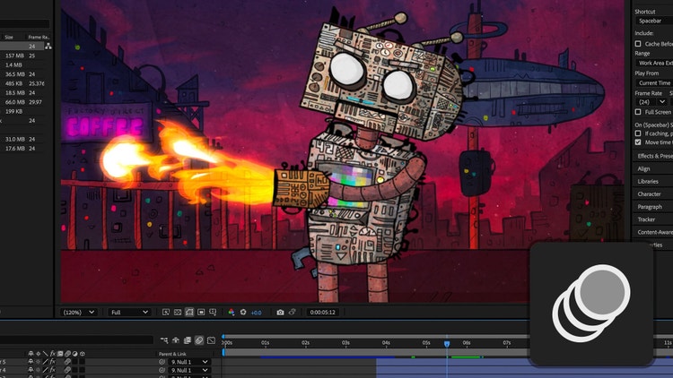The height and width of the screenshot is (378, 673).
Task: Click the Adjustment Layer column header icon
Action: point(74,354)
